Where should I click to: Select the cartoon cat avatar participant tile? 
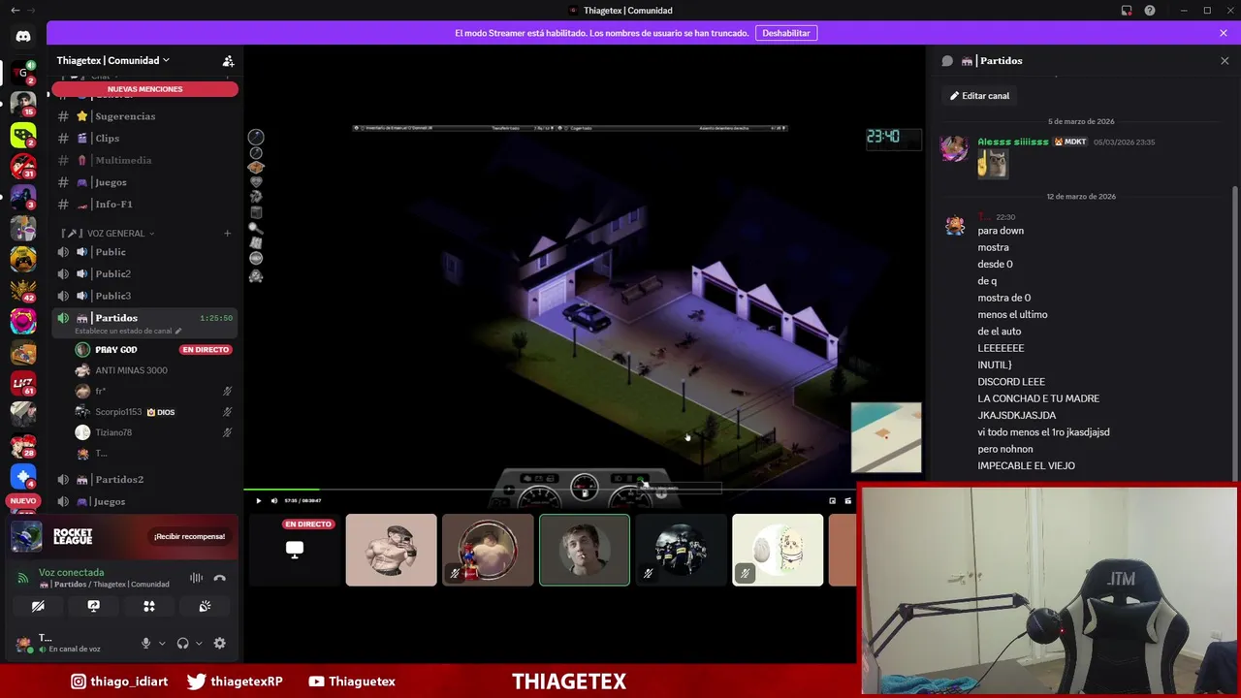778,550
